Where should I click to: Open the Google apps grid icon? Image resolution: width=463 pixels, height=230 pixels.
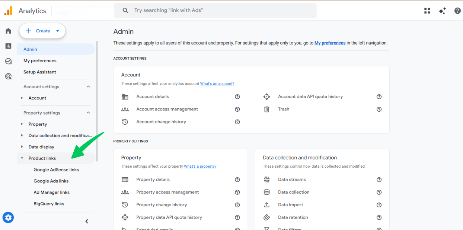(x=427, y=11)
